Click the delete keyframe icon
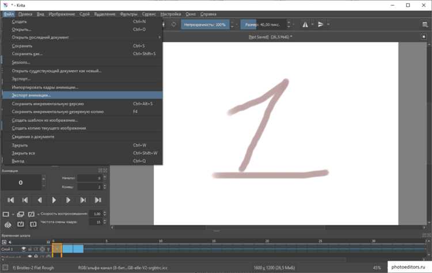This screenshot has width=432, height=273. click(x=31, y=214)
